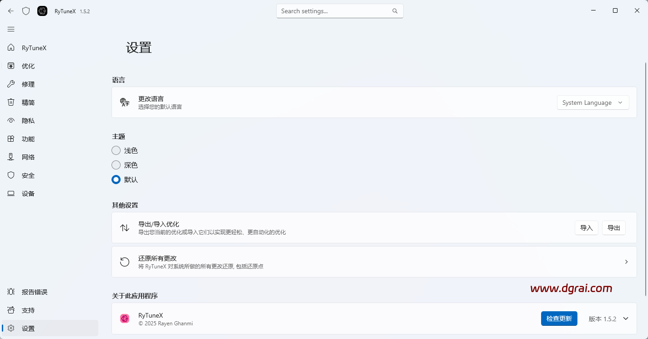The image size is (648, 339).
Task: Click the 检查更新 check update button
Action: click(x=559, y=318)
